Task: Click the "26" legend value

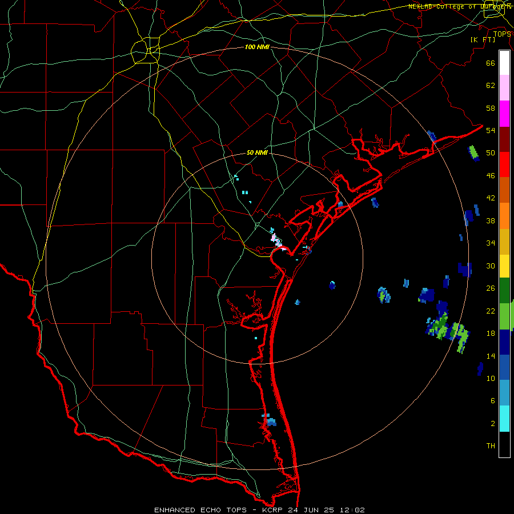Action: pos(491,288)
